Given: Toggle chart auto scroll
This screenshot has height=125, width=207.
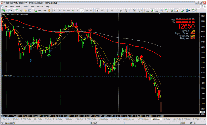Looking at the screenshot, I should coord(172,10).
